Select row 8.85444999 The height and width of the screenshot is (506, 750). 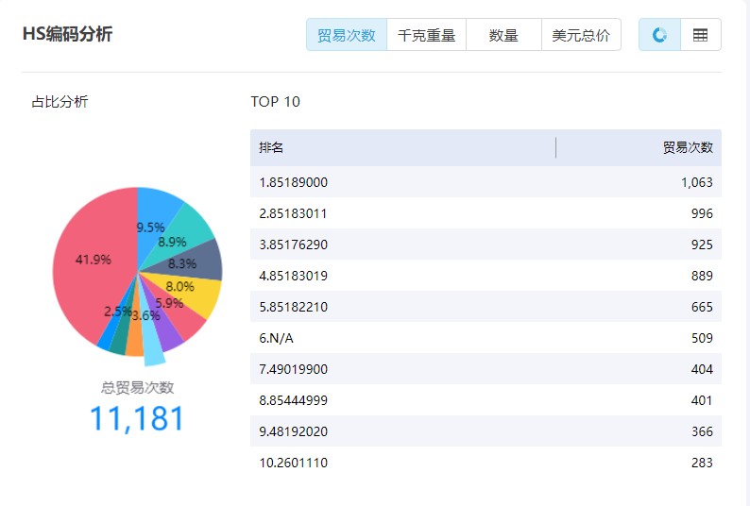486,400
